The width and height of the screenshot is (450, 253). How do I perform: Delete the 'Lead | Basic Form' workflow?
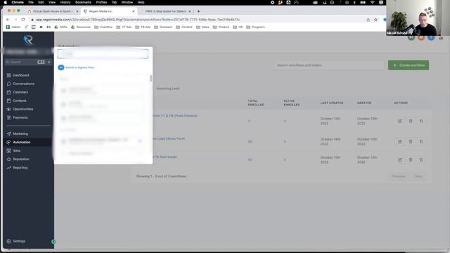(x=411, y=141)
